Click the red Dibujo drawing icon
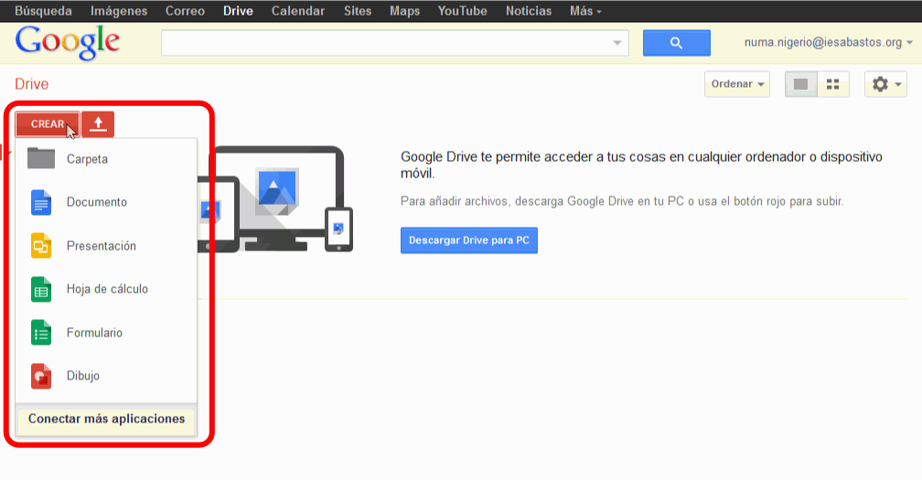This screenshot has height=480, width=922. click(x=41, y=376)
